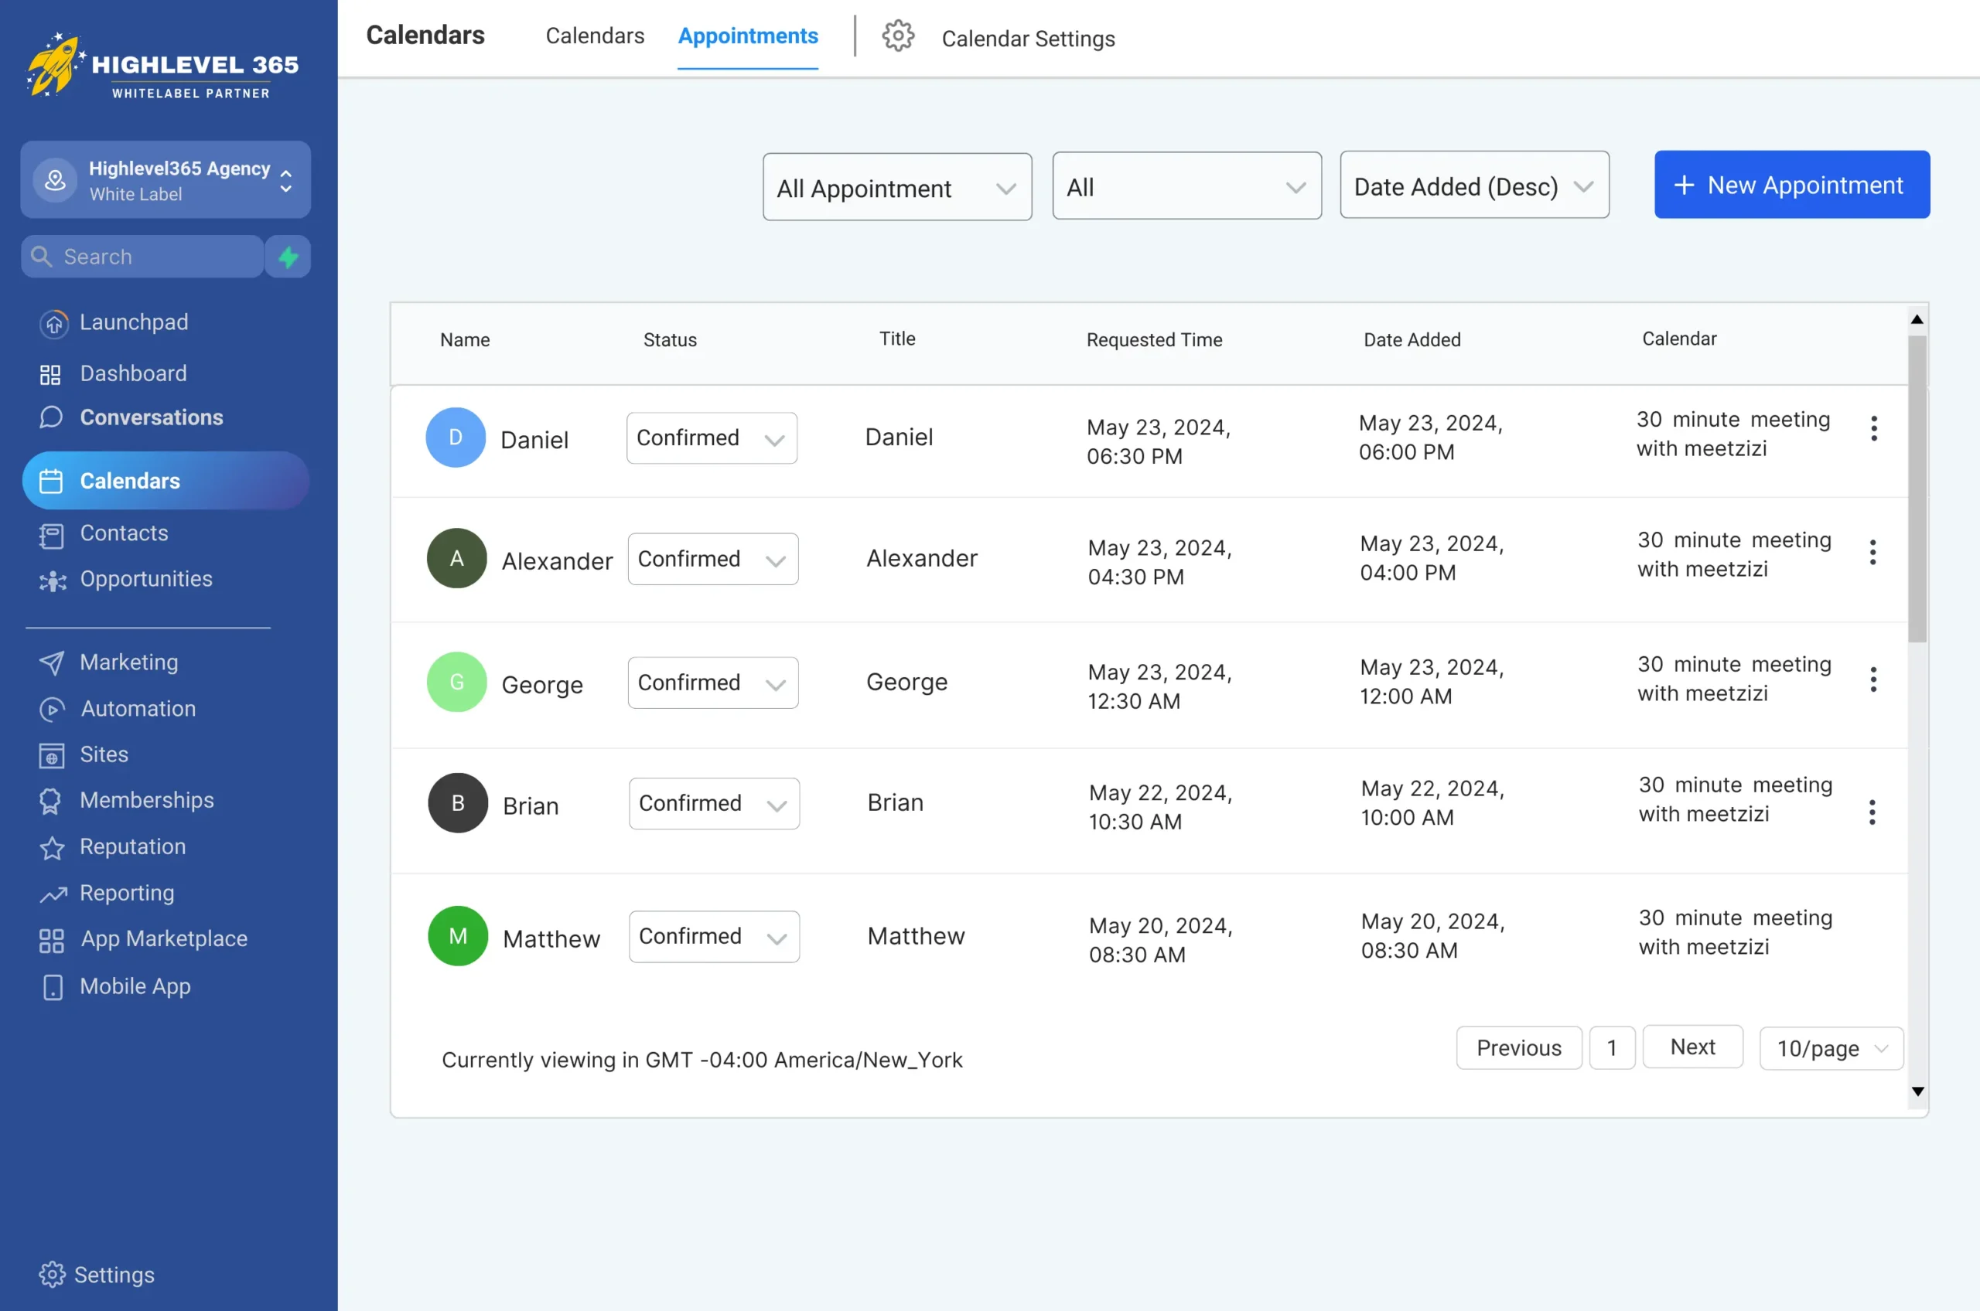
Task: Click the Launchpad sidebar icon
Action: [x=53, y=324]
